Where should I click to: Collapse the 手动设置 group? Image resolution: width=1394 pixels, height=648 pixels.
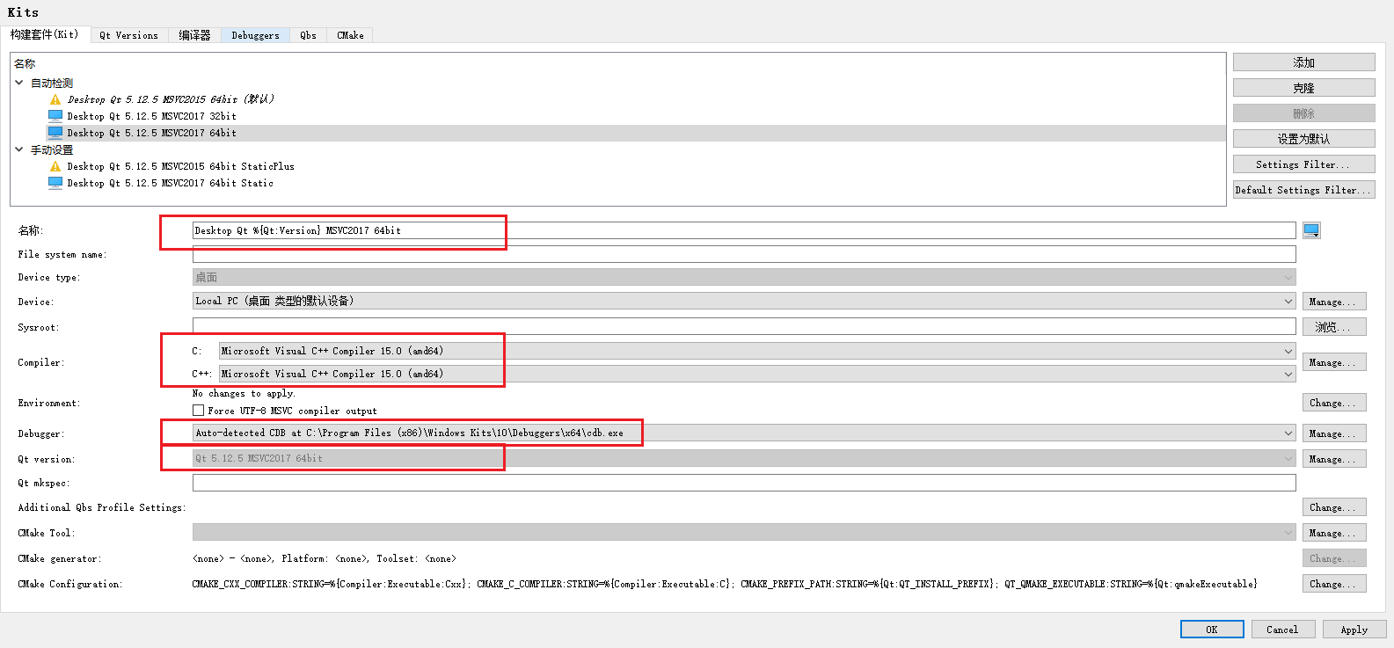(19, 149)
